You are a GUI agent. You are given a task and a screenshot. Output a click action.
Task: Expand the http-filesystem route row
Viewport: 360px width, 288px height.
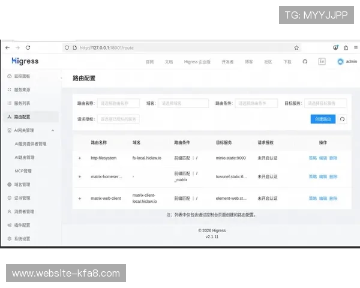pyautogui.click(x=80, y=158)
